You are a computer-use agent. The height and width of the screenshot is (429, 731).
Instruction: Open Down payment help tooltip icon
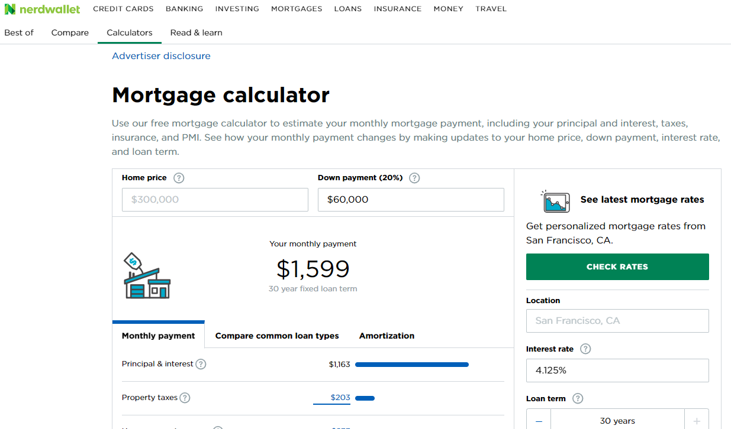[x=414, y=178]
